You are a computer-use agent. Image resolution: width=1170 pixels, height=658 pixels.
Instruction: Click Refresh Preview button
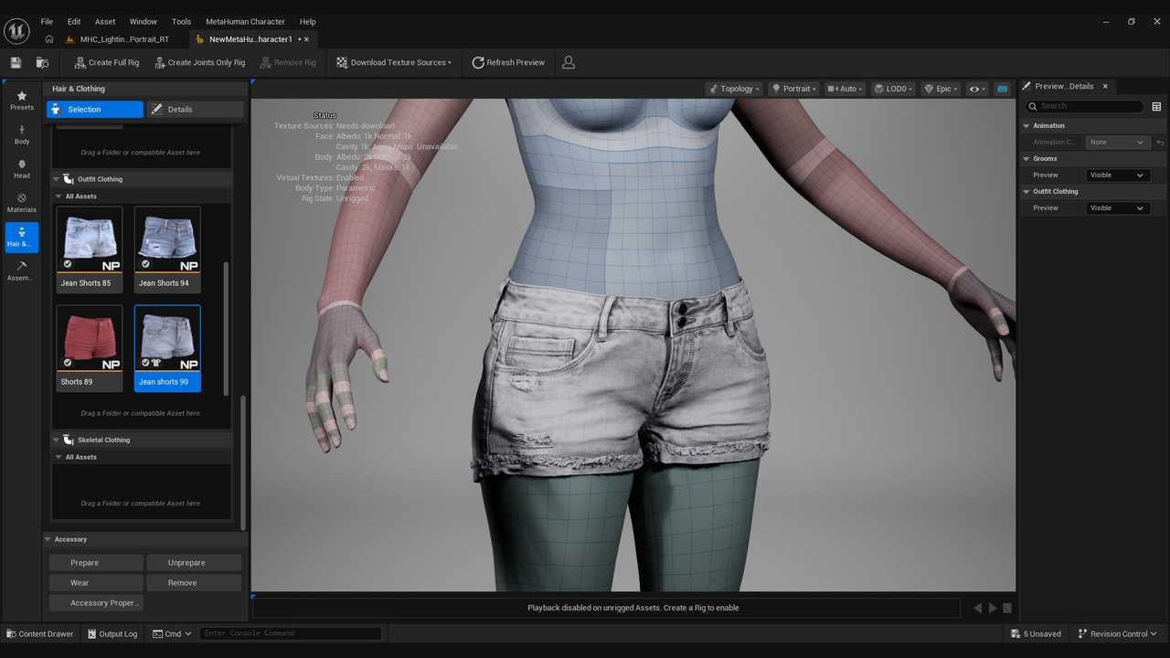(508, 62)
